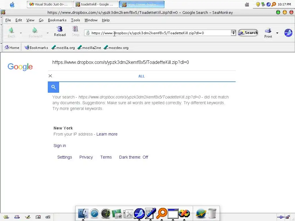Open the Edit menu
The height and width of the screenshot is (221, 295).
(x=19, y=20)
